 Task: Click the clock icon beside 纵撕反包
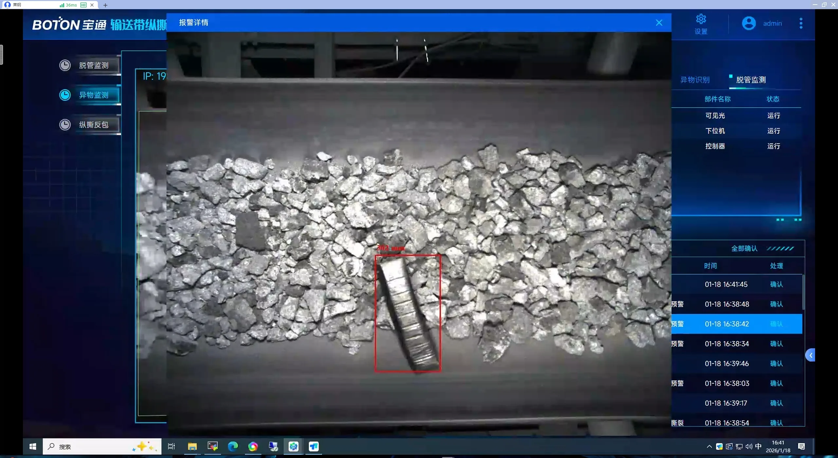tap(65, 125)
